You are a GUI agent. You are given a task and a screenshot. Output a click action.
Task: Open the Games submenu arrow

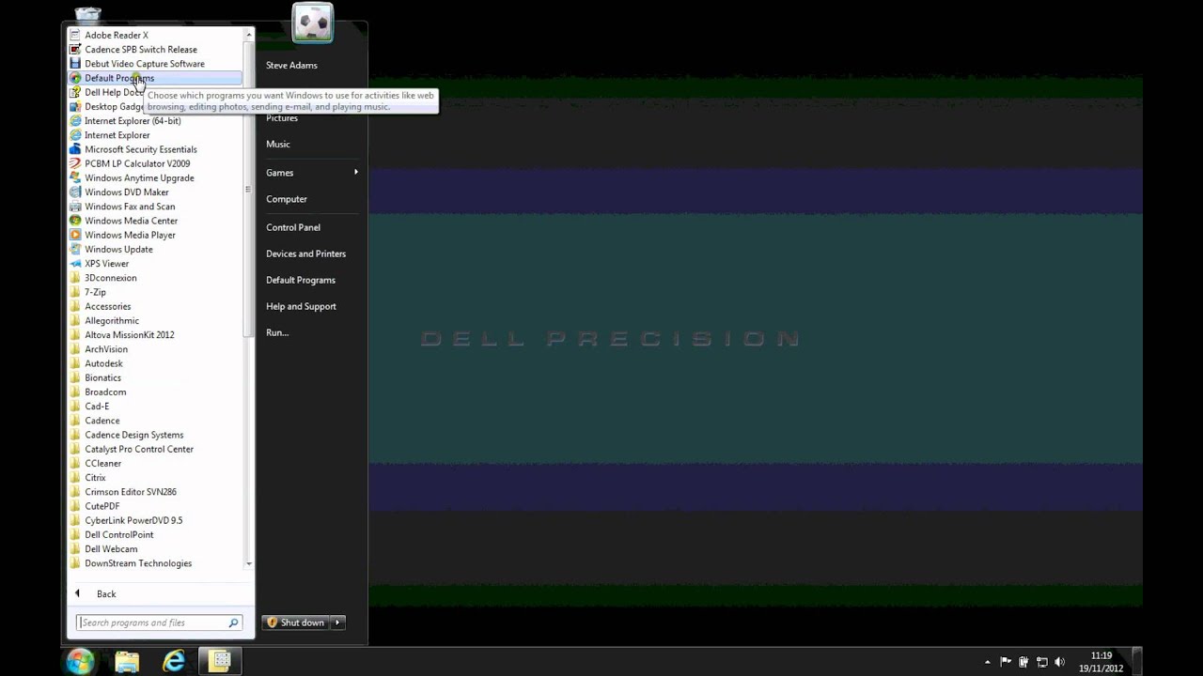click(x=356, y=172)
